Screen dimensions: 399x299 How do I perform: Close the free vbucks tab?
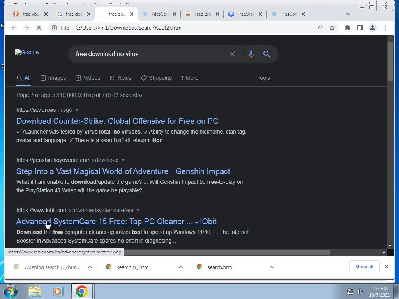tap(46, 14)
